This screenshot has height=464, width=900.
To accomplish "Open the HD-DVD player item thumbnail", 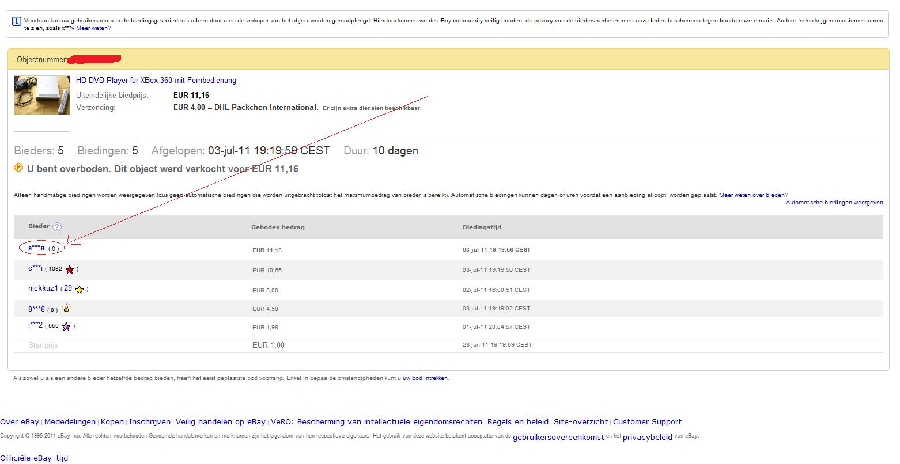I will [x=42, y=96].
